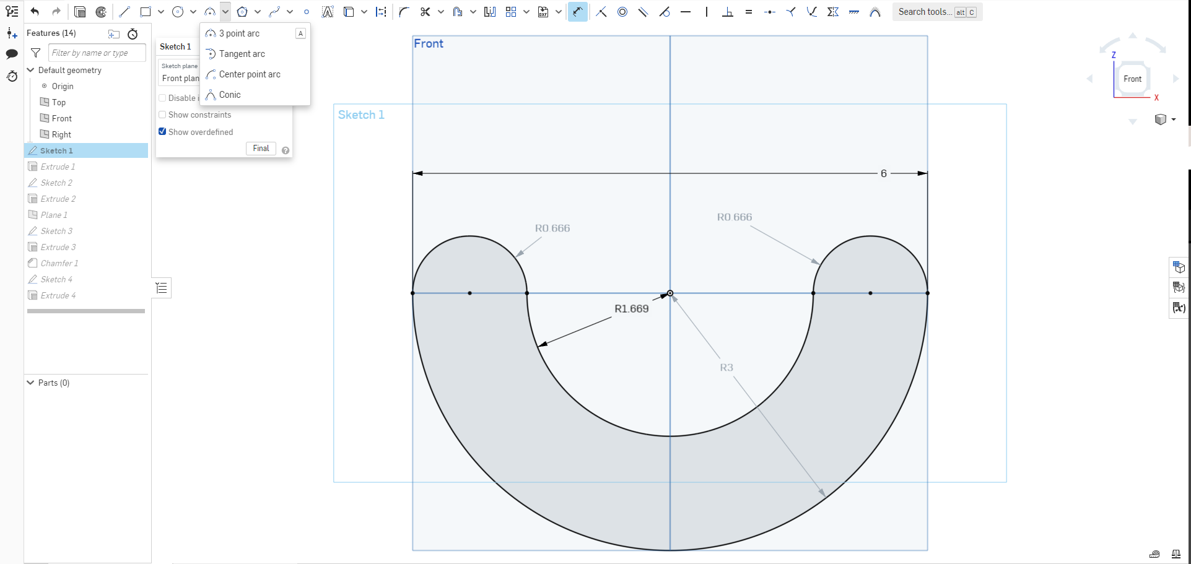Choose Center point arc from the menu
This screenshot has height=564, width=1191.
[x=249, y=74]
